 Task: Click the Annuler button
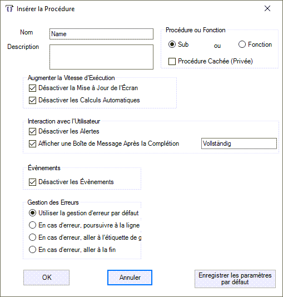tap(130, 278)
